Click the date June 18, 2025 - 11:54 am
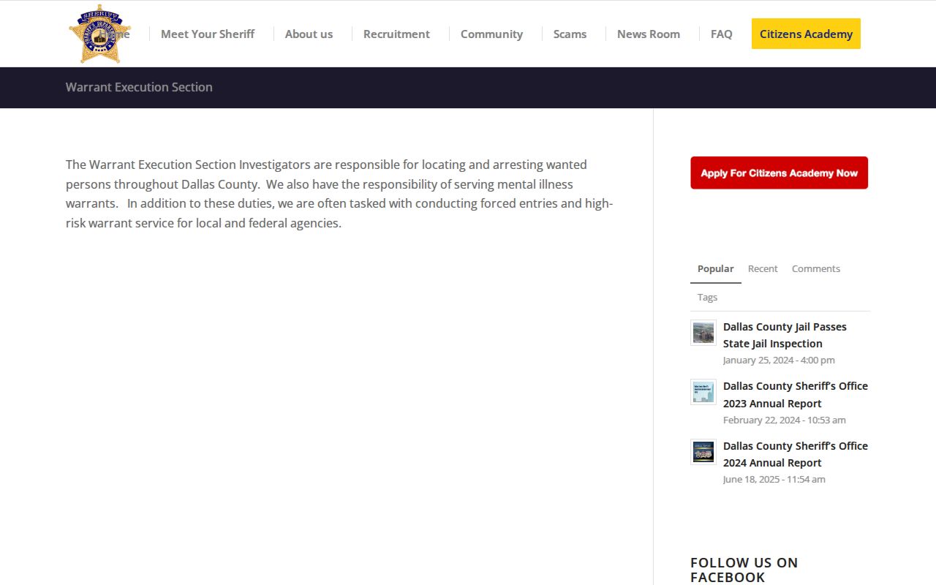The image size is (936, 585). coord(774,479)
